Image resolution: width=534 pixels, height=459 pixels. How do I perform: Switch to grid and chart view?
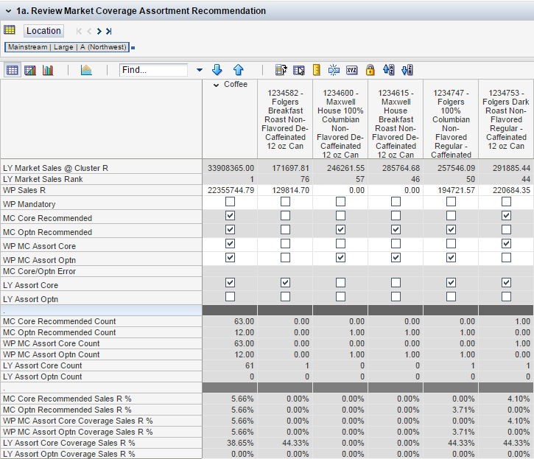point(30,70)
